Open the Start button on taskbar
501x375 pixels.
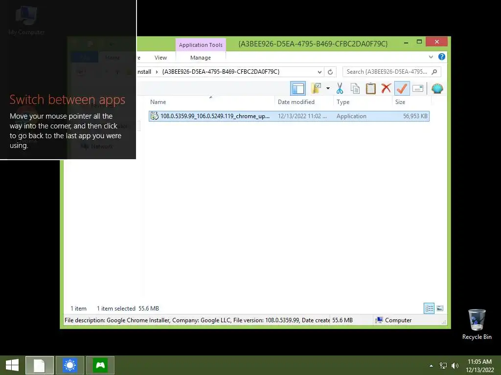pyautogui.click(x=12, y=365)
